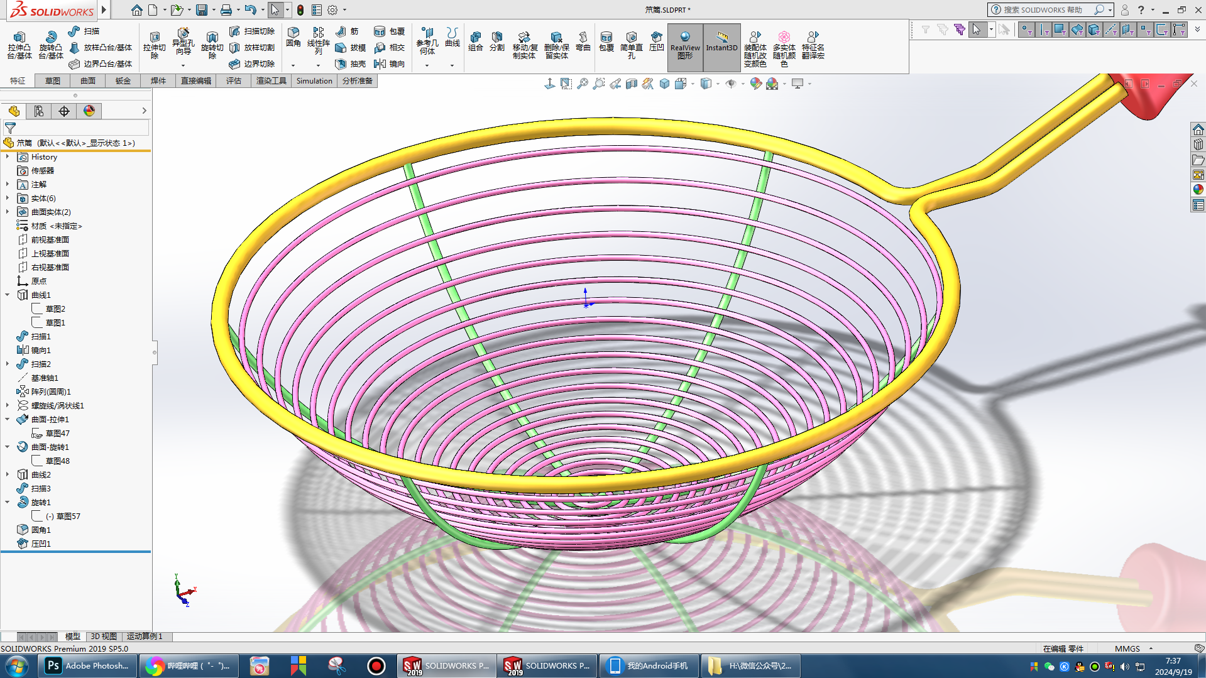
Task: Click the Previous View icon
Action: tap(615, 84)
